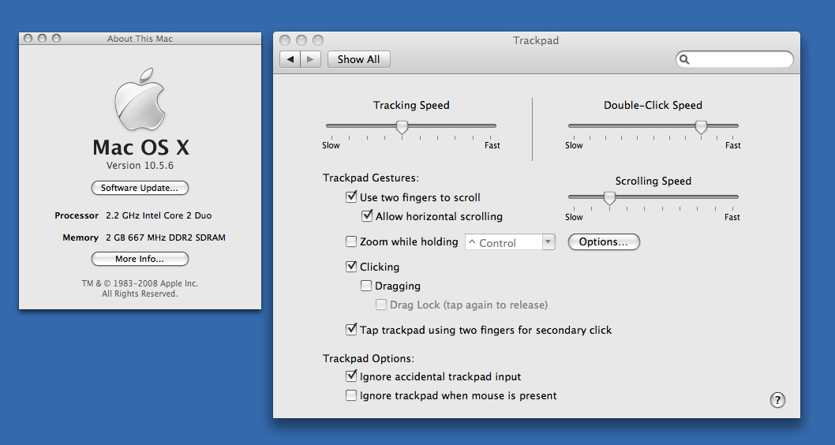Toggle Use two fingers to scroll
The image size is (835, 445).
point(351,197)
